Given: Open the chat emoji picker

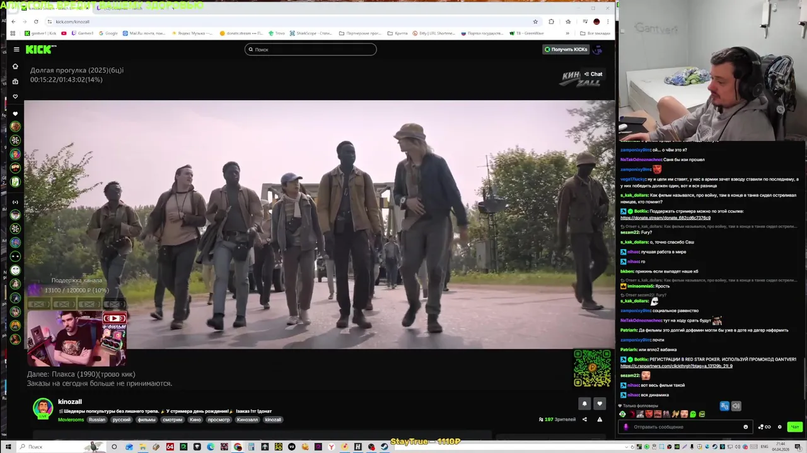Looking at the screenshot, I should point(745,427).
